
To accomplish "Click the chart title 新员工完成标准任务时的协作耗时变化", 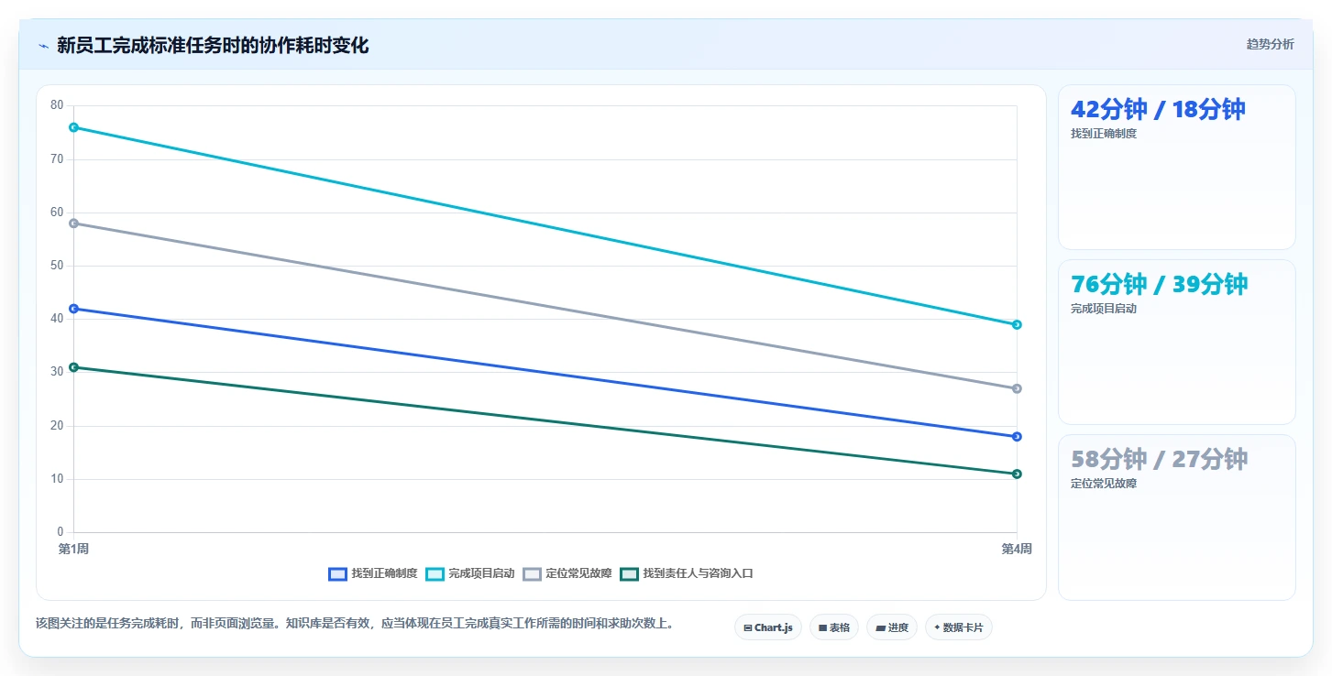I will coord(213,45).
